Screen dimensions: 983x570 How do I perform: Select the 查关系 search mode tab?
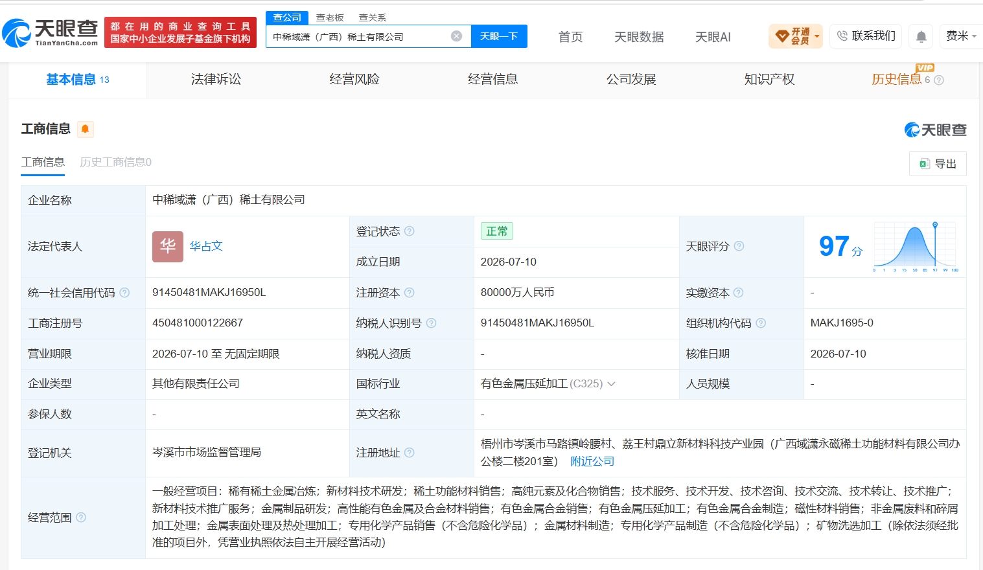[x=373, y=17]
